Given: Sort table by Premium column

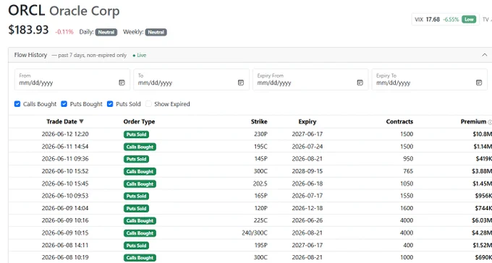Looking at the screenshot, I should tap(473, 121).
